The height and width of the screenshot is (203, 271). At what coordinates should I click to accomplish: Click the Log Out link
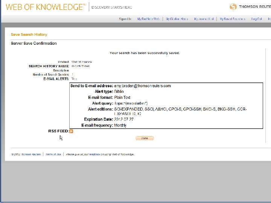point(256,19)
